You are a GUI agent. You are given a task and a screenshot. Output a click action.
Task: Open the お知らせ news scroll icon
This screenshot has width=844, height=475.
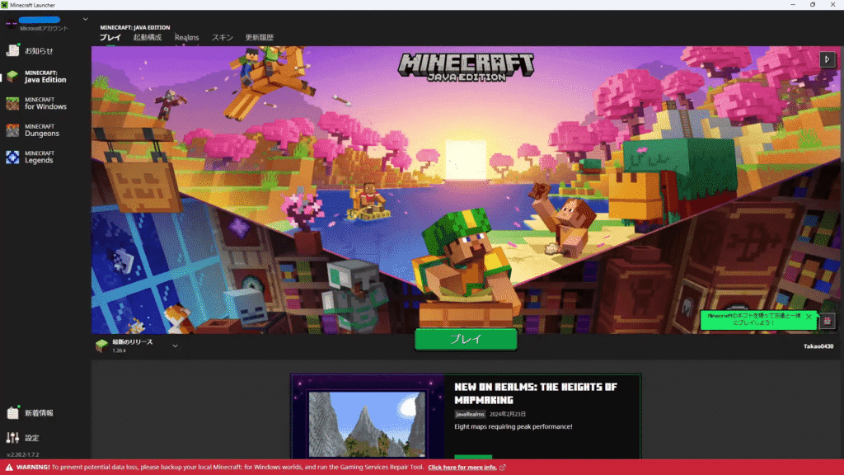point(12,50)
